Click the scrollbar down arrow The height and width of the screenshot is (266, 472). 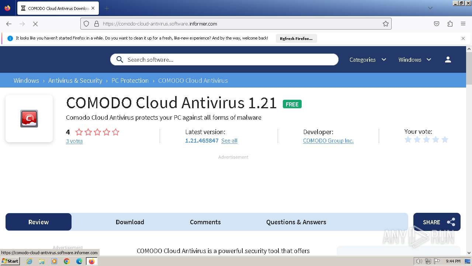(x=469, y=253)
